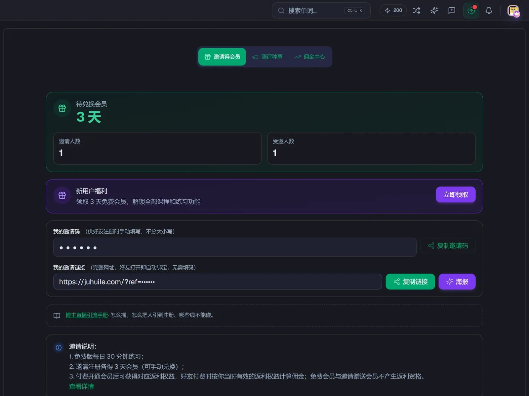The width and height of the screenshot is (529, 396).
Task: Click the book icon beside 博主直播引流手册
Action: 57,315
